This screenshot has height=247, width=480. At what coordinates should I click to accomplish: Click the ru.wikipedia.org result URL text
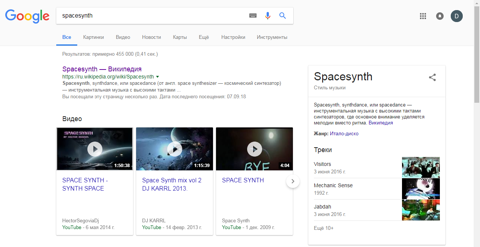[x=108, y=77]
